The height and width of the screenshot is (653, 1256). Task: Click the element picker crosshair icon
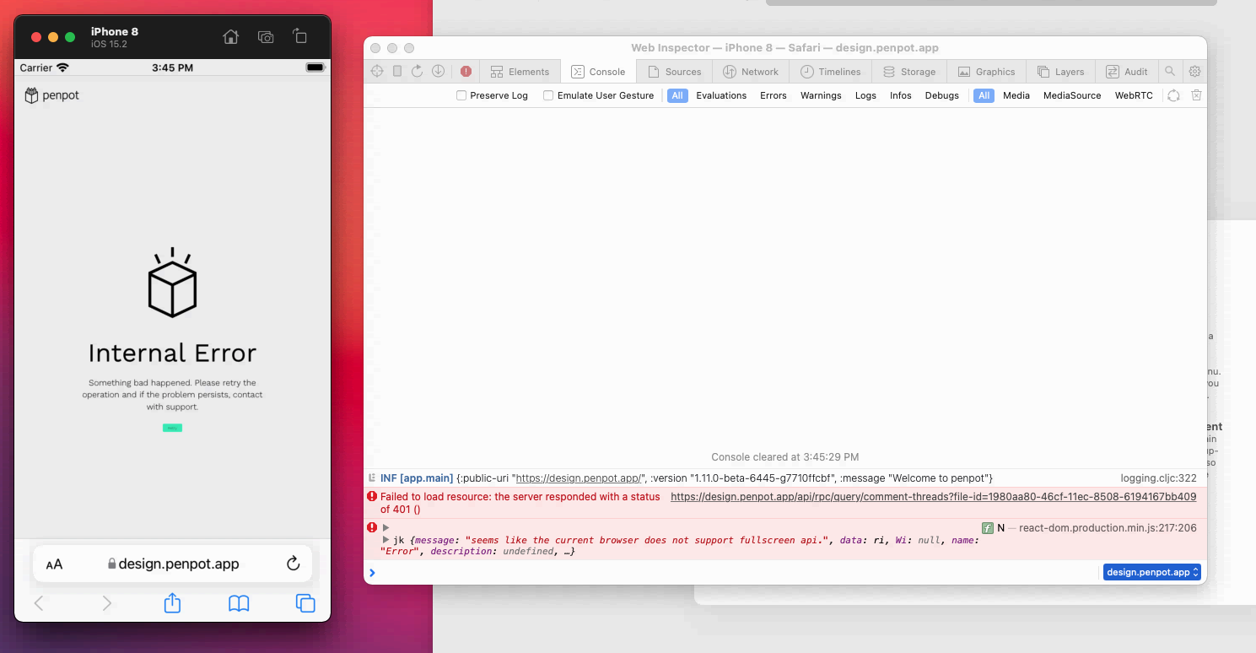coord(377,71)
